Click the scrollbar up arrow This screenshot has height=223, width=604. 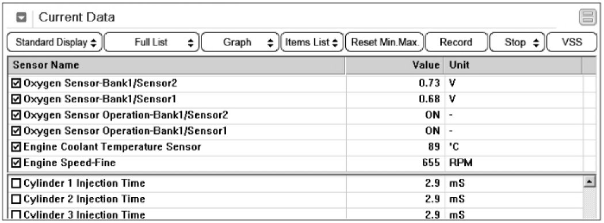tap(588, 181)
